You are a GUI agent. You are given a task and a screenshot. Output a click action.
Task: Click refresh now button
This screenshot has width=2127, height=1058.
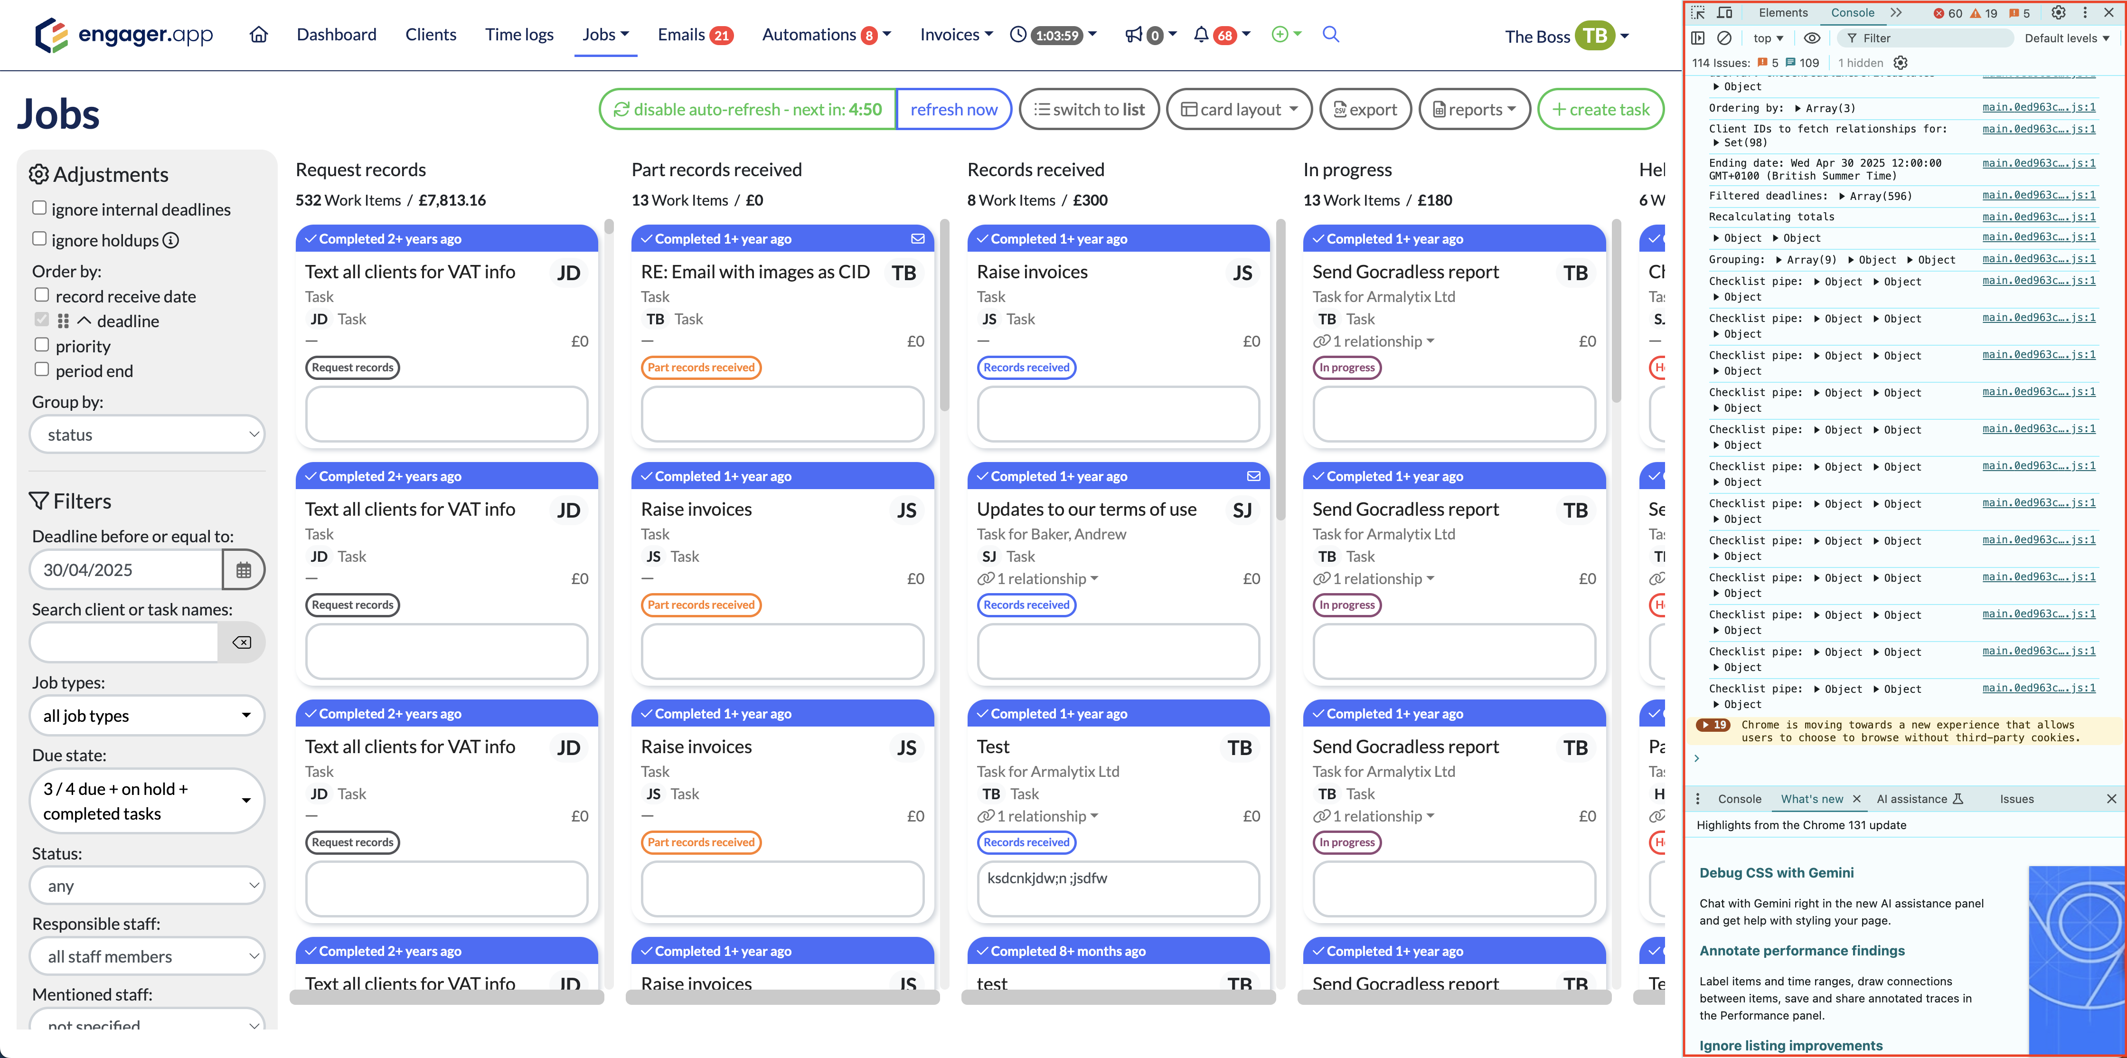click(954, 109)
